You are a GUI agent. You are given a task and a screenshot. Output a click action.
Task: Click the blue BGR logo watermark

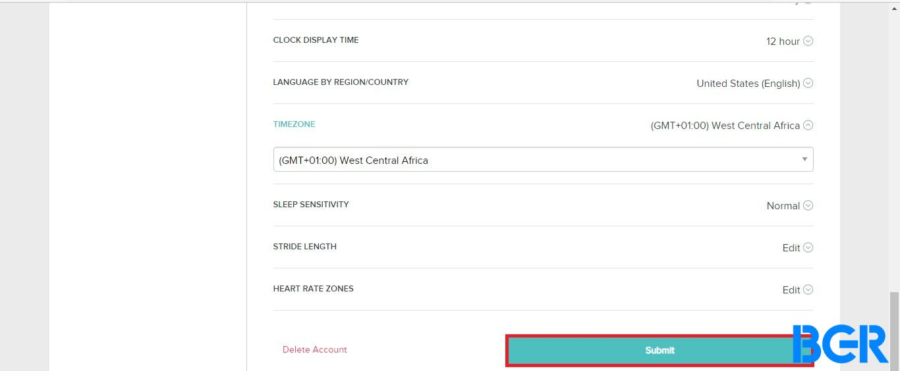pyautogui.click(x=840, y=344)
